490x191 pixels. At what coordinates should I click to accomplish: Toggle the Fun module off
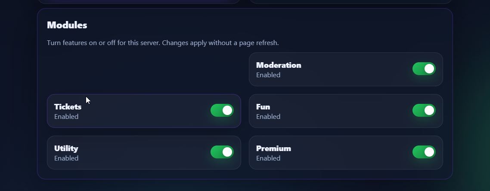coord(424,110)
